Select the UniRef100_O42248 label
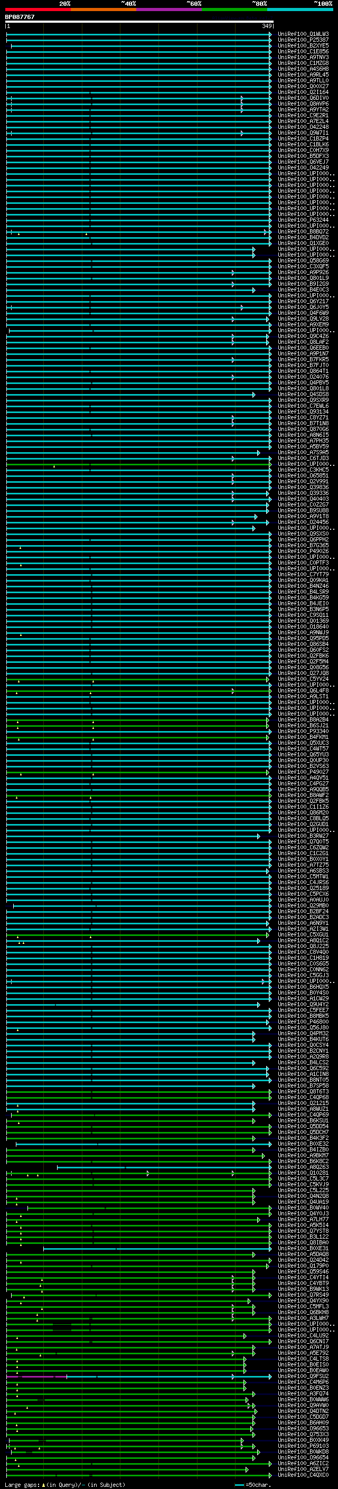Image resolution: width=338 pixels, height=1489 pixels. click(303, 127)
